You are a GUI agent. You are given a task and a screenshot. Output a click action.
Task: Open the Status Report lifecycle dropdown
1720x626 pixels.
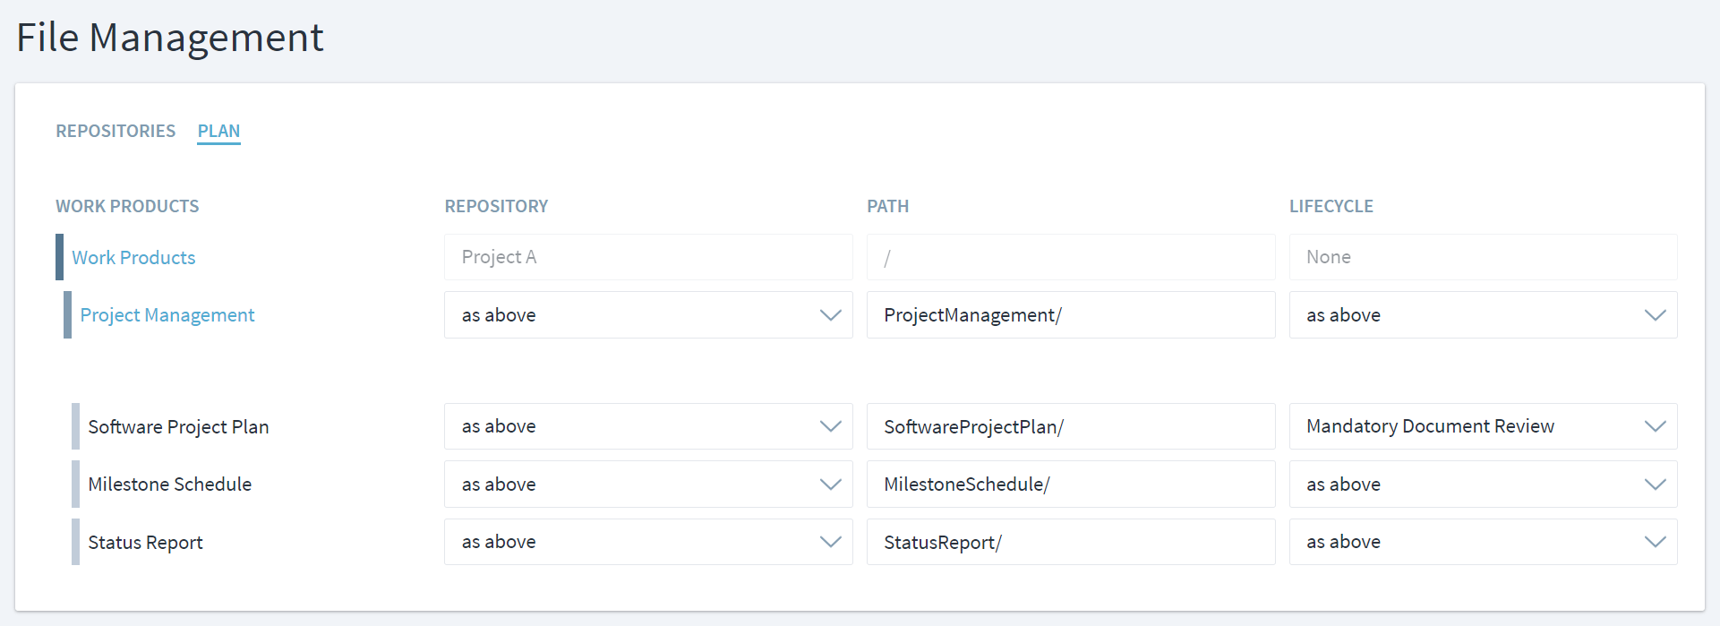(x=1483, y=542)
